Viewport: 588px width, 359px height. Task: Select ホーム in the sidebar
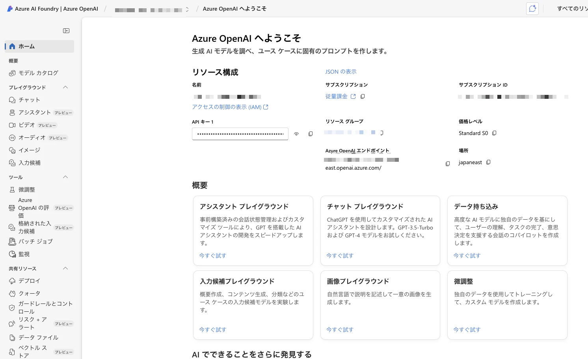click(39, 46)
